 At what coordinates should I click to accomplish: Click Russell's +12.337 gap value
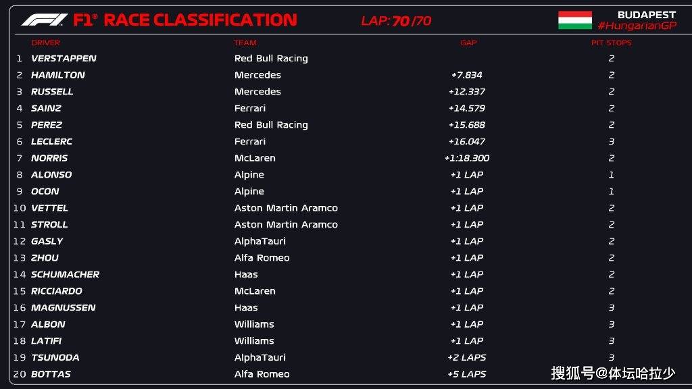pos(466,92)
